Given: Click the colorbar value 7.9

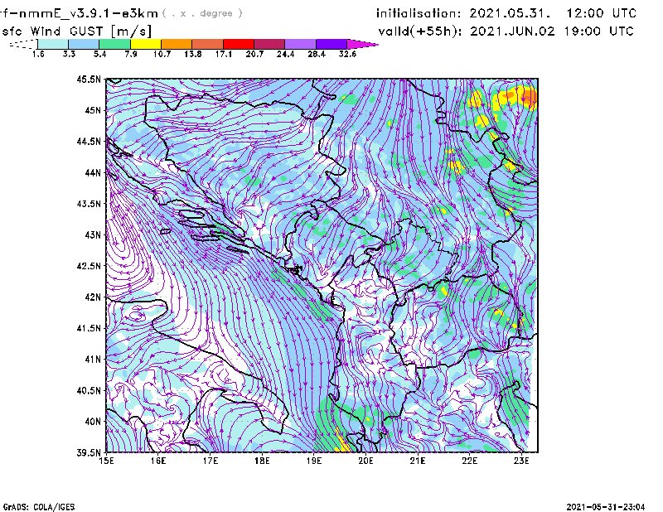Looking at the screenshot, I should [131, 54].
